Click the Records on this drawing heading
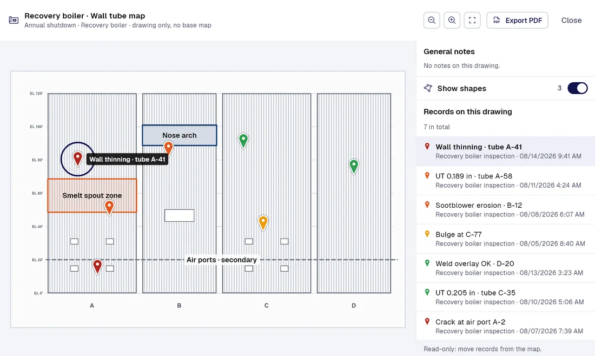Screen dimensions: 595x356 click(467, 111)
